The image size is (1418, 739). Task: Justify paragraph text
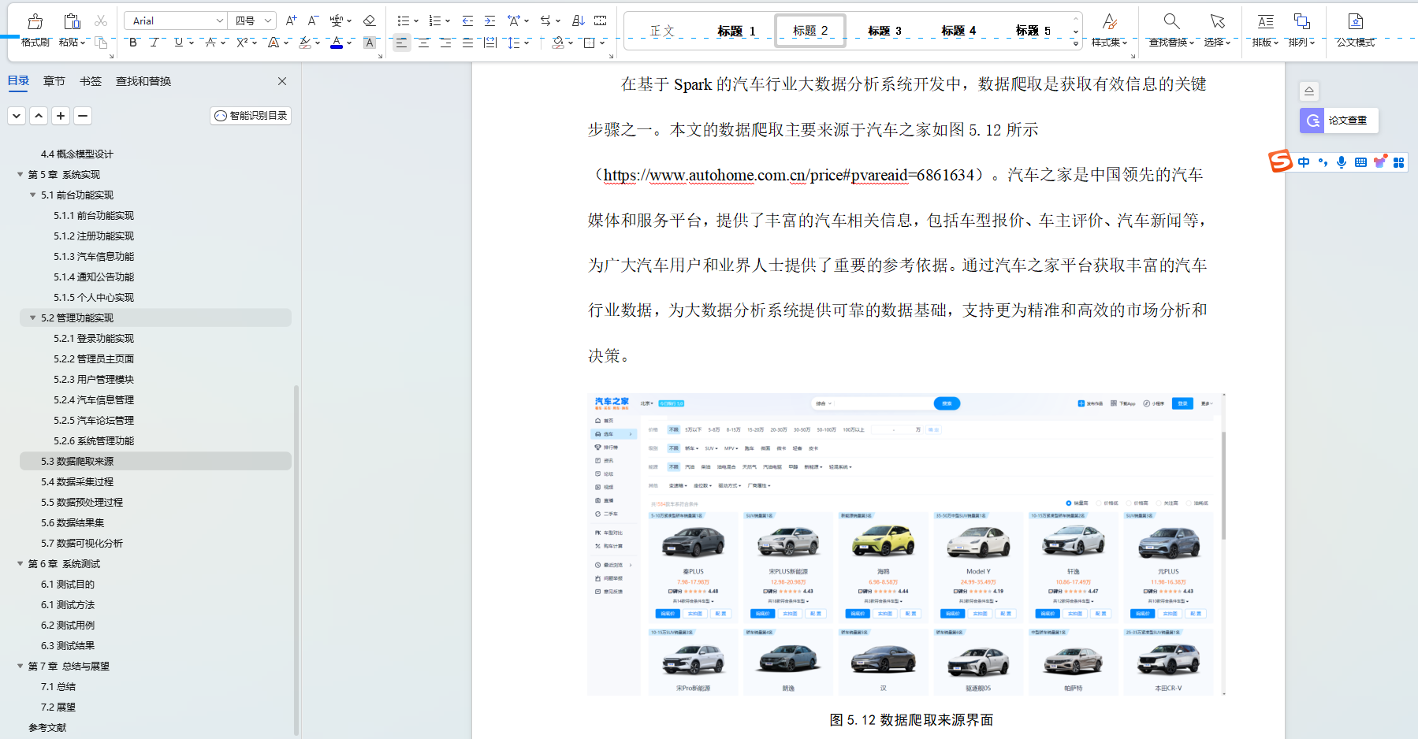468,43
